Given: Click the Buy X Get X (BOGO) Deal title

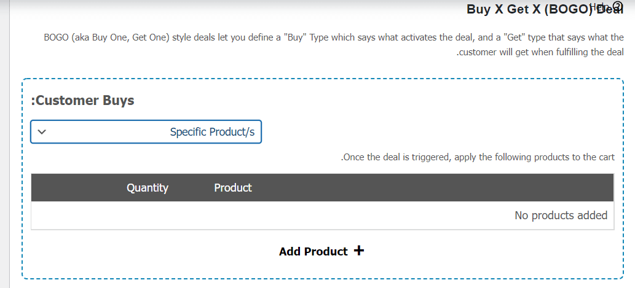Looking at the screenshot, I should click(x=545, y=9).
